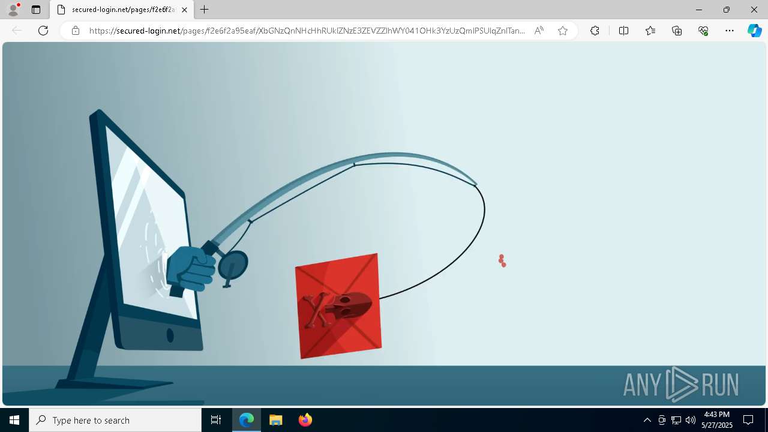Screen dimensions: 768x432
Task: Open Browser essentials heart icon
Action: [703, 31]
